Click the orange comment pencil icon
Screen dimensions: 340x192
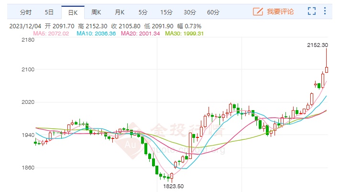[258, 11]
